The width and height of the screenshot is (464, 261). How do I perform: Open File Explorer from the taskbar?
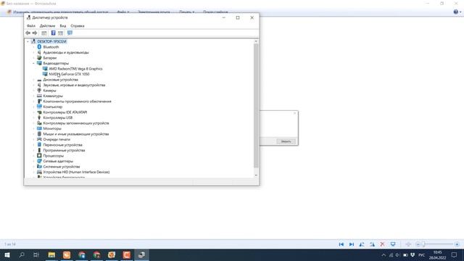click(51, 254)
